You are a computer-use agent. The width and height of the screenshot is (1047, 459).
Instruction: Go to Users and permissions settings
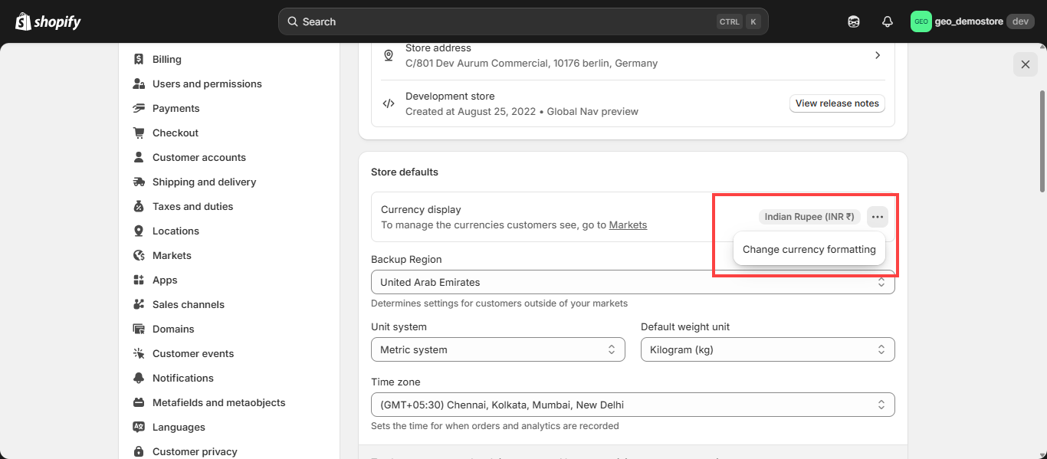[x=207, y=84]
